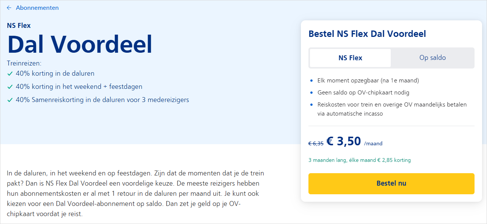This screenshot has width=487, height=224.
Task: Switch to the Op saldo tab
Action: point(432,58)
